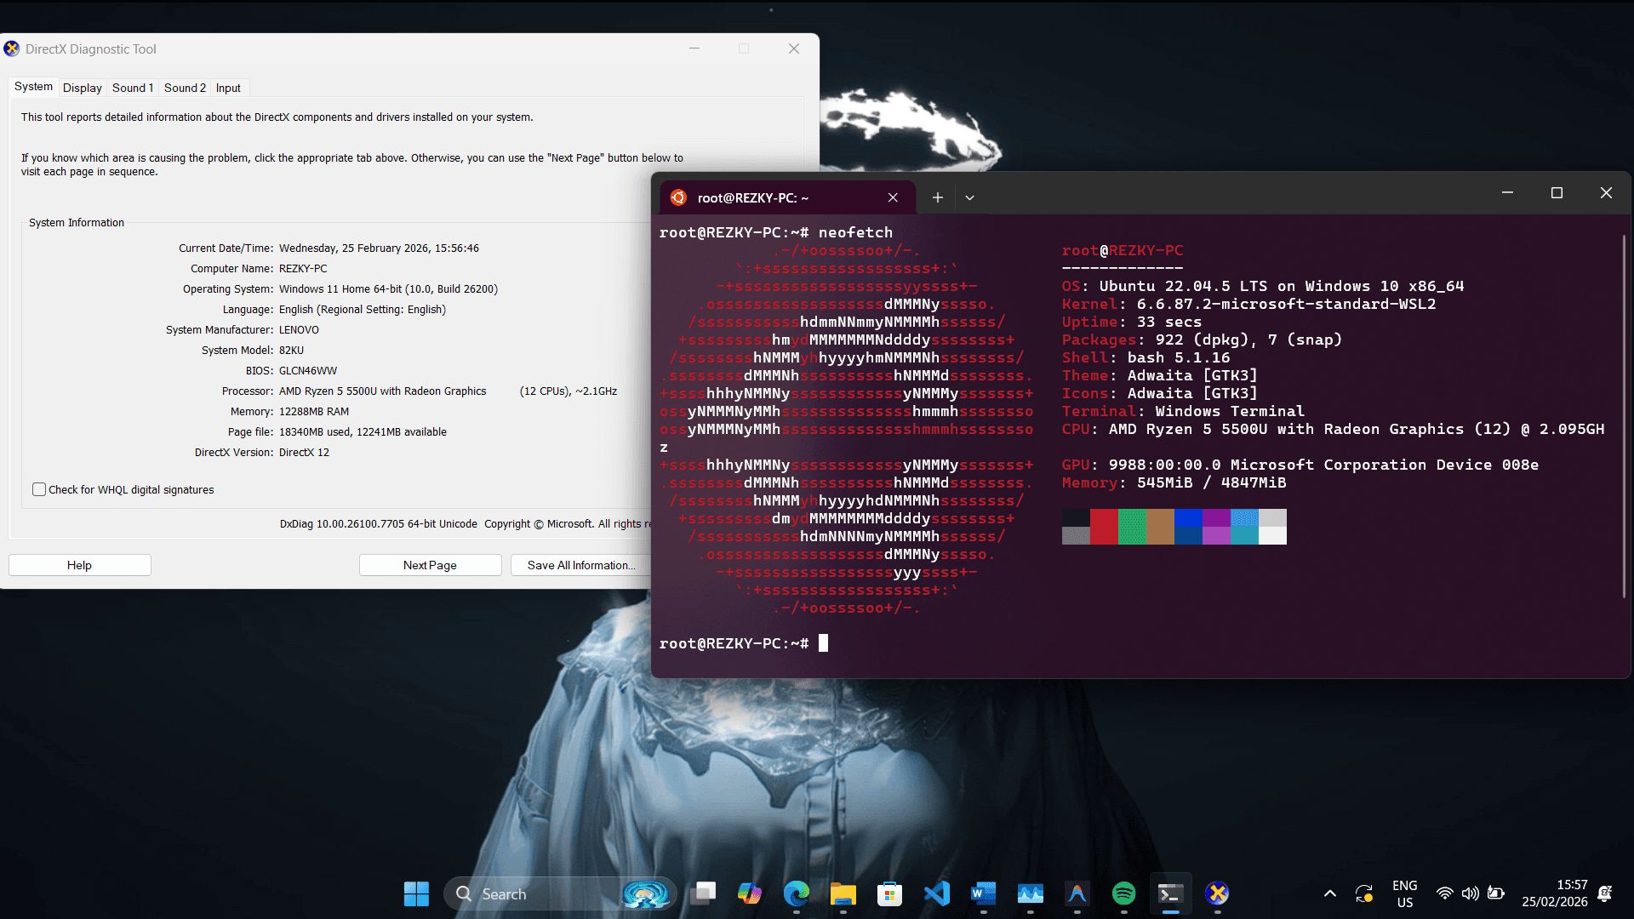Open Wi-Fi network settings in tray
This screenshot has width=1634, height=919.
click(1444, 893)
